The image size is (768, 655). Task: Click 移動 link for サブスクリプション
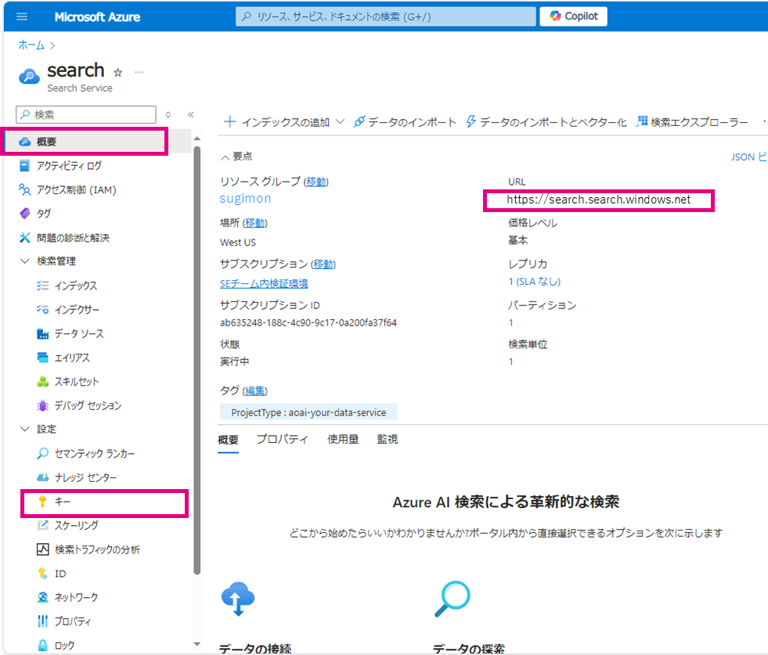(x=323, y=264)
